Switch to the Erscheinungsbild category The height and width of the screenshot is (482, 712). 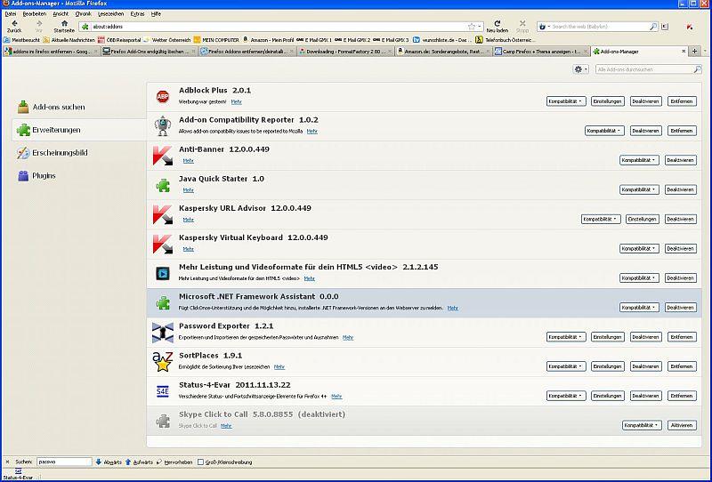click(x=59, y=153)
